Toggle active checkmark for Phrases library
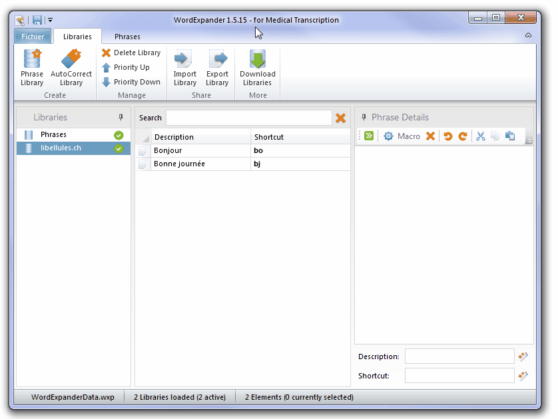This screenshot has height=419, width=558. click(x=119, y=135)
